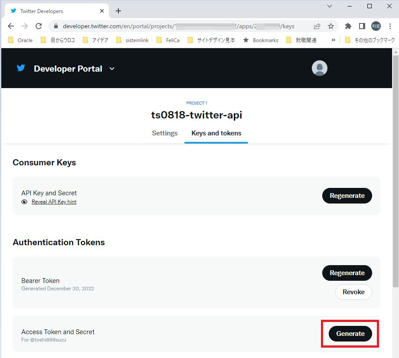This screenshot has height=358, width=399.
Task: Bookmark this page with star icon
Action: point(331,26)
